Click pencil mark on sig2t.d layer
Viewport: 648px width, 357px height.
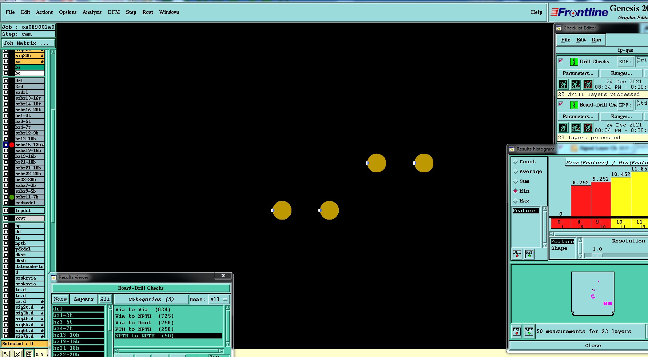42,308
